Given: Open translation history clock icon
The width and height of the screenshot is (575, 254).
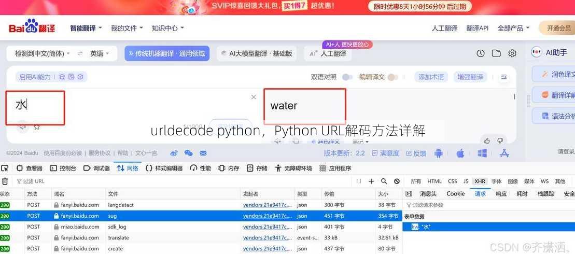Looking at the screenshot, I should [481, 53].
